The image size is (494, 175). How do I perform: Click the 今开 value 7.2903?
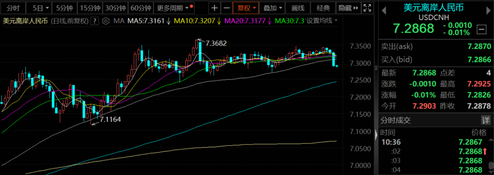[424, 106]
